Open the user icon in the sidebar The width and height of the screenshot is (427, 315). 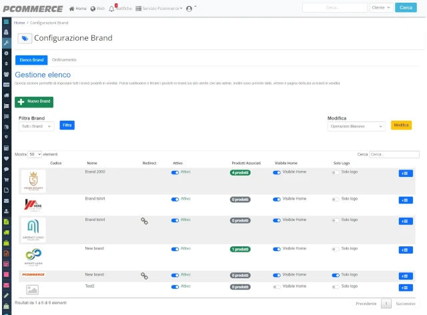(x=6, y=32)
